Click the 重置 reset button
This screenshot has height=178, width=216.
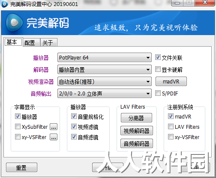[x=21, y=167]
